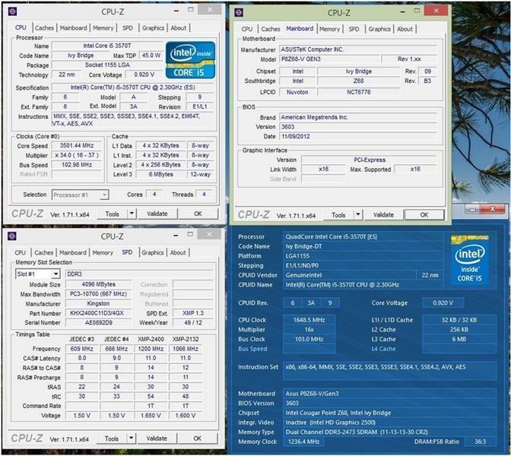Image resolution: width=511 pixels, height=456 pixels.
Task: Click the Intel Core i5 logo in CPU window
Action: click(x=190, y=60)
